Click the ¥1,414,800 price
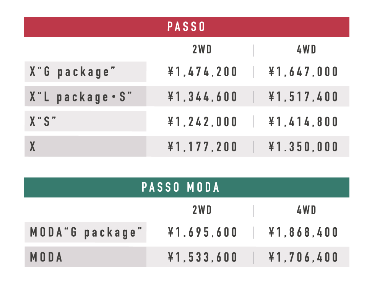 click(303, 122)
